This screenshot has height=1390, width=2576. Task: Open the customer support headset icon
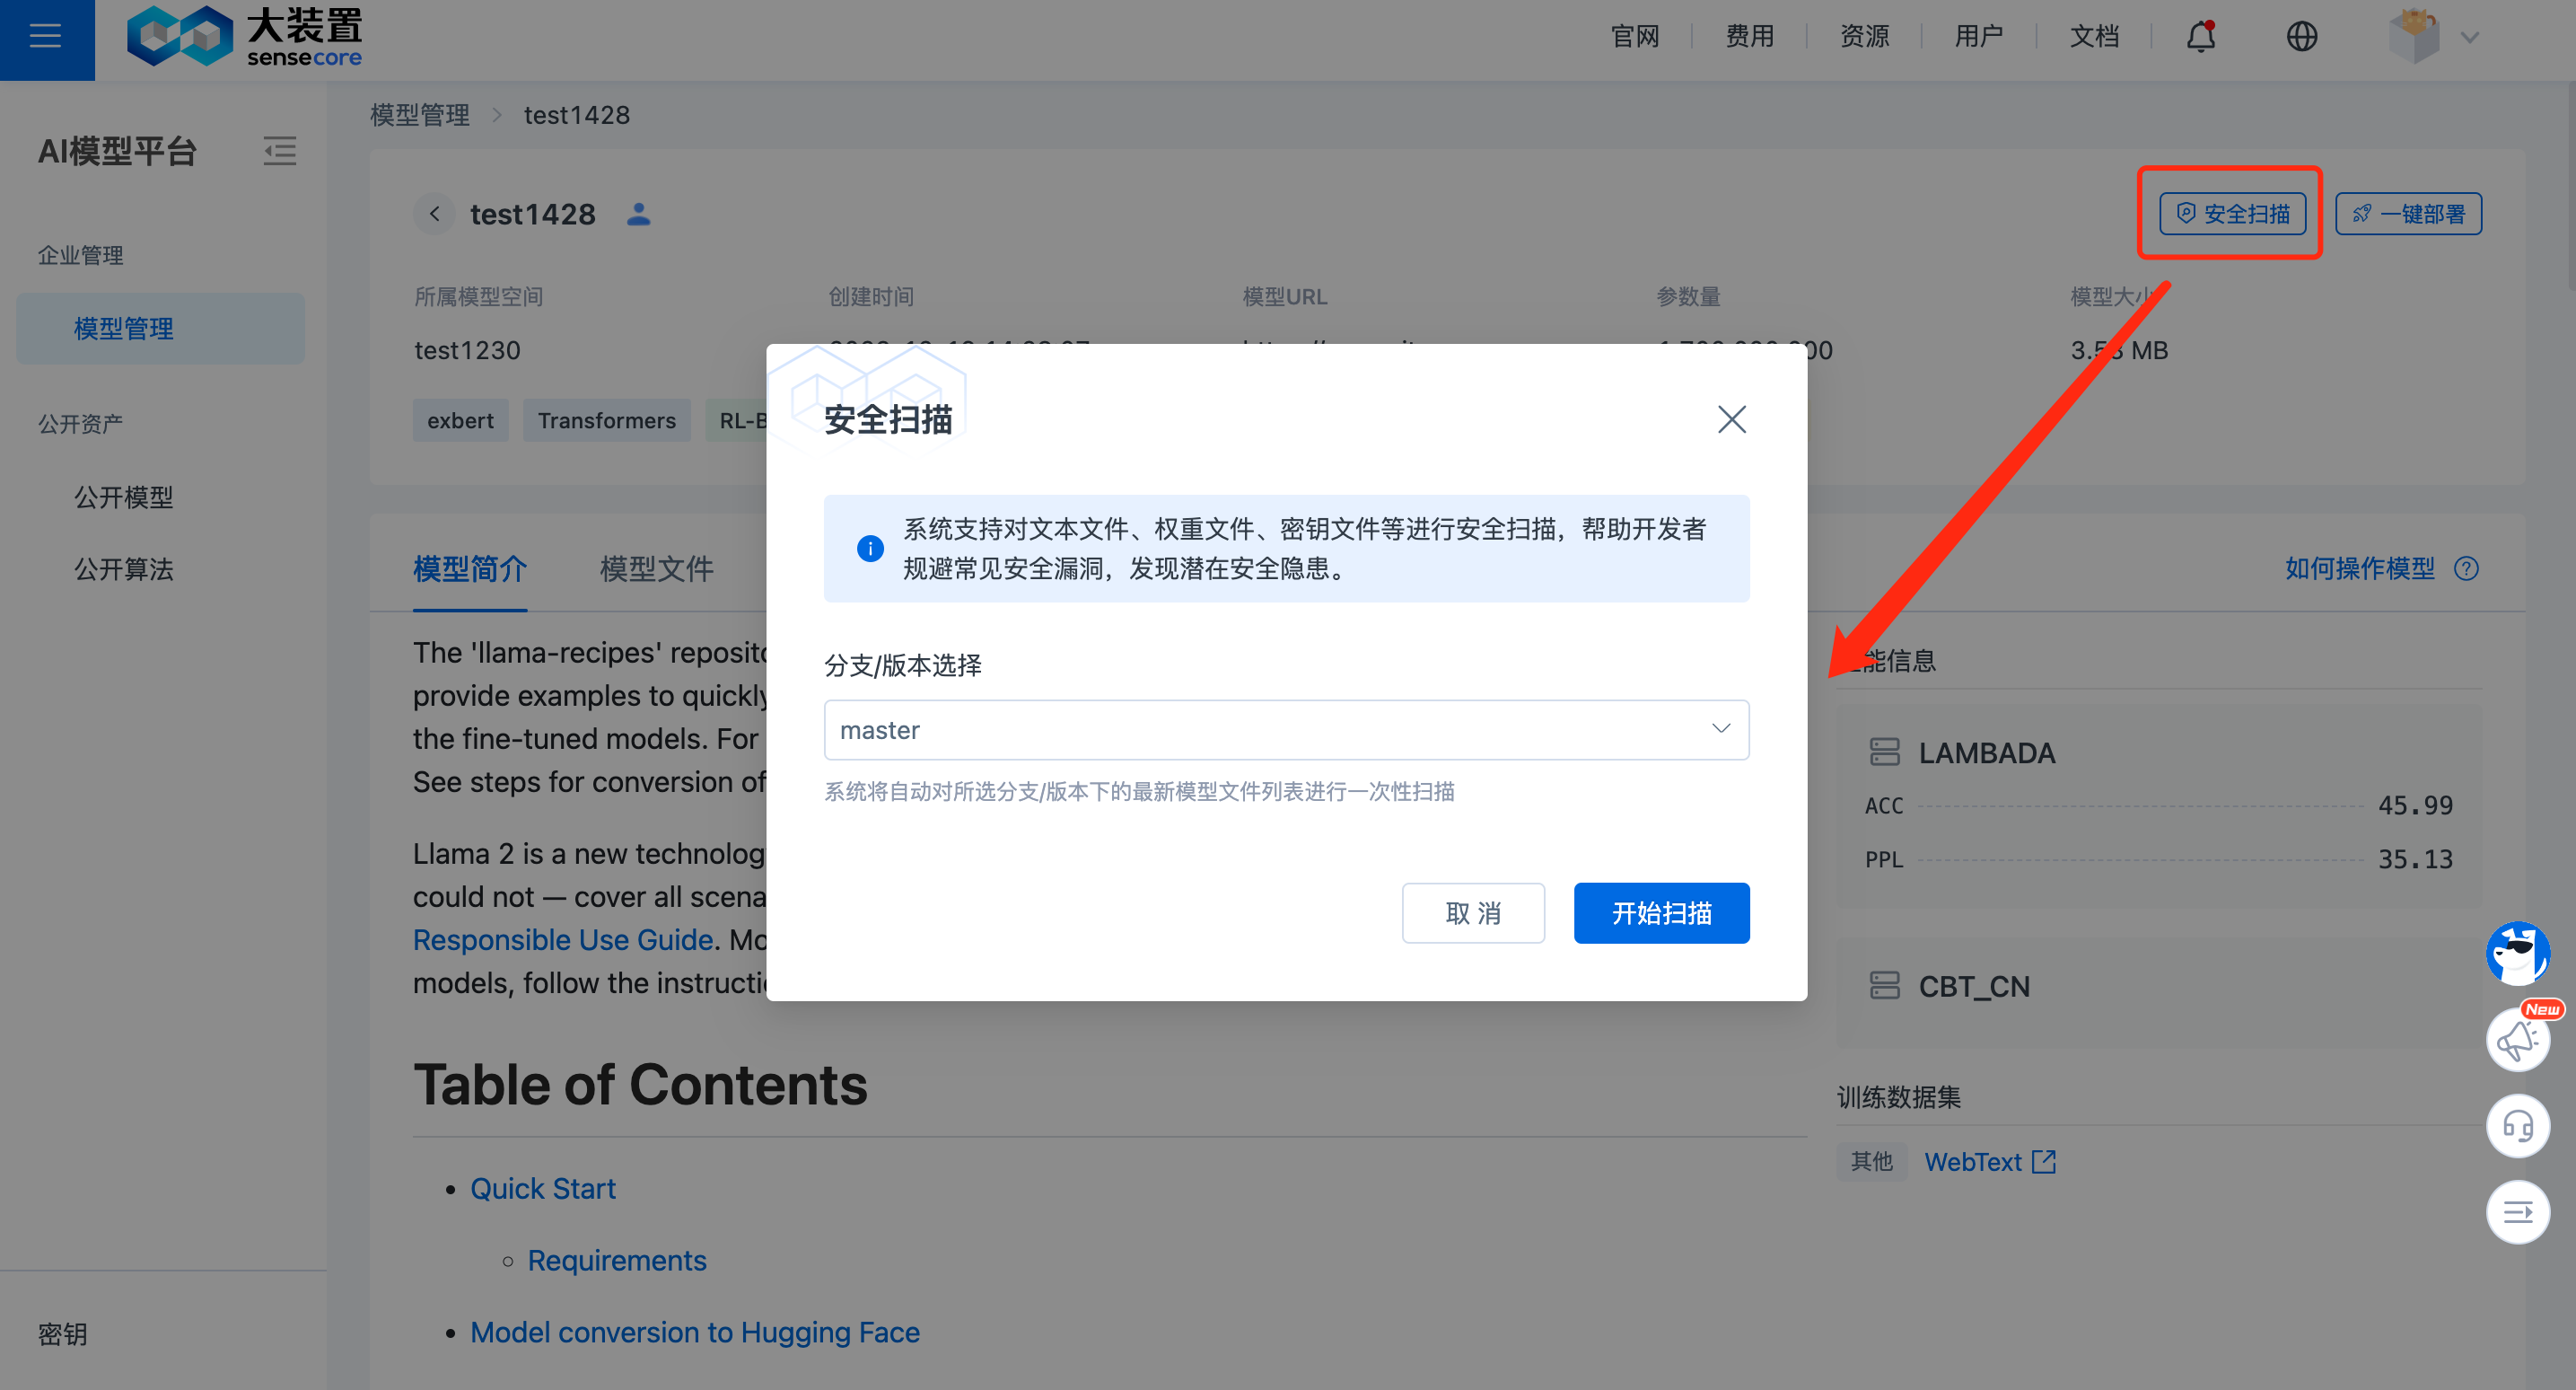(x=2517, y=1126)
